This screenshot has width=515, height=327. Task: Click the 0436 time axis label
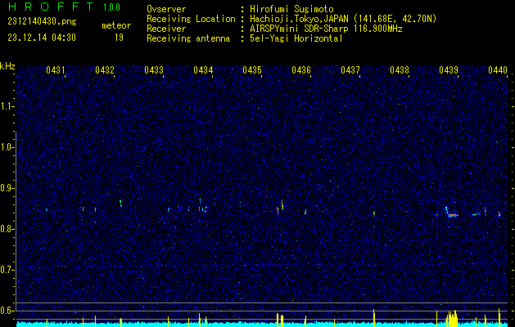(301, 70)
